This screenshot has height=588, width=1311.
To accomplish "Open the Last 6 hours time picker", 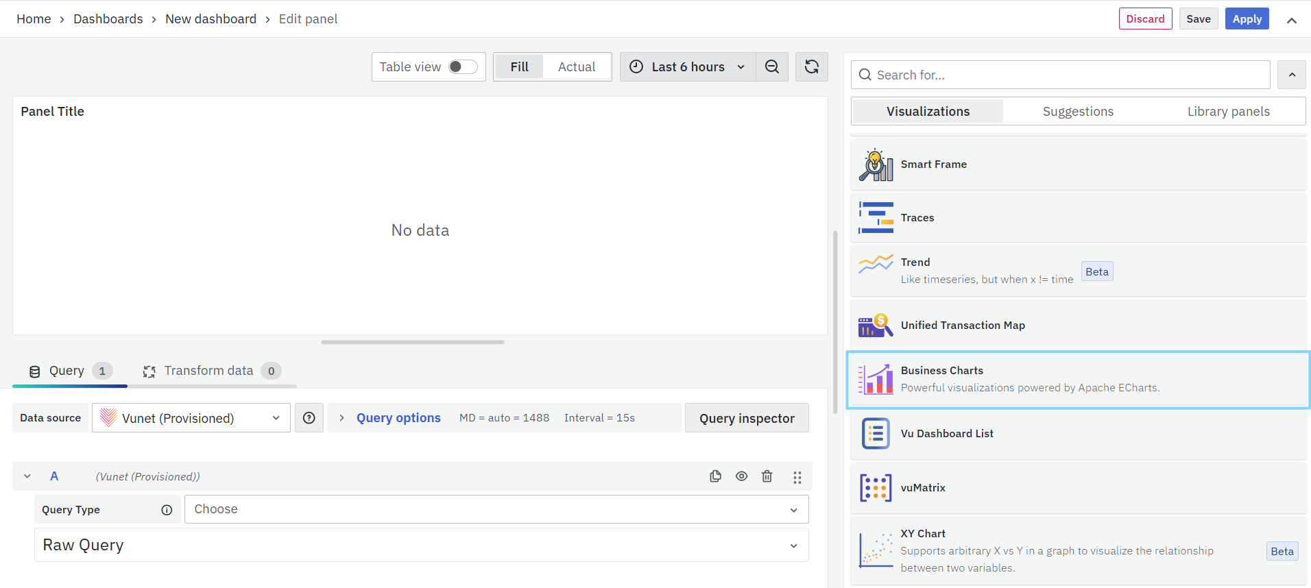I will click(688, 66).
